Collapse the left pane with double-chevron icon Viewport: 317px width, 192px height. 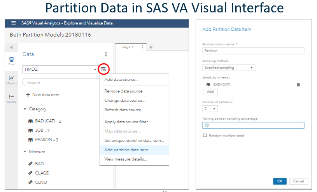[11, 47]
